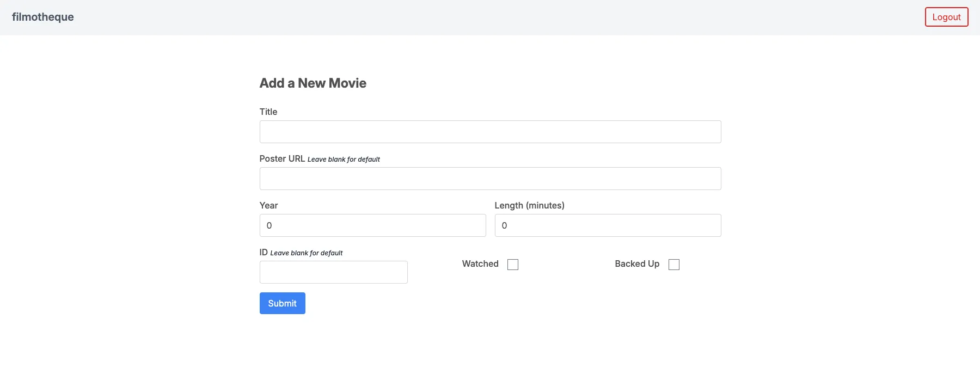Click the 'Poster URL' label text
980x380 pixels.
[282, 158]
